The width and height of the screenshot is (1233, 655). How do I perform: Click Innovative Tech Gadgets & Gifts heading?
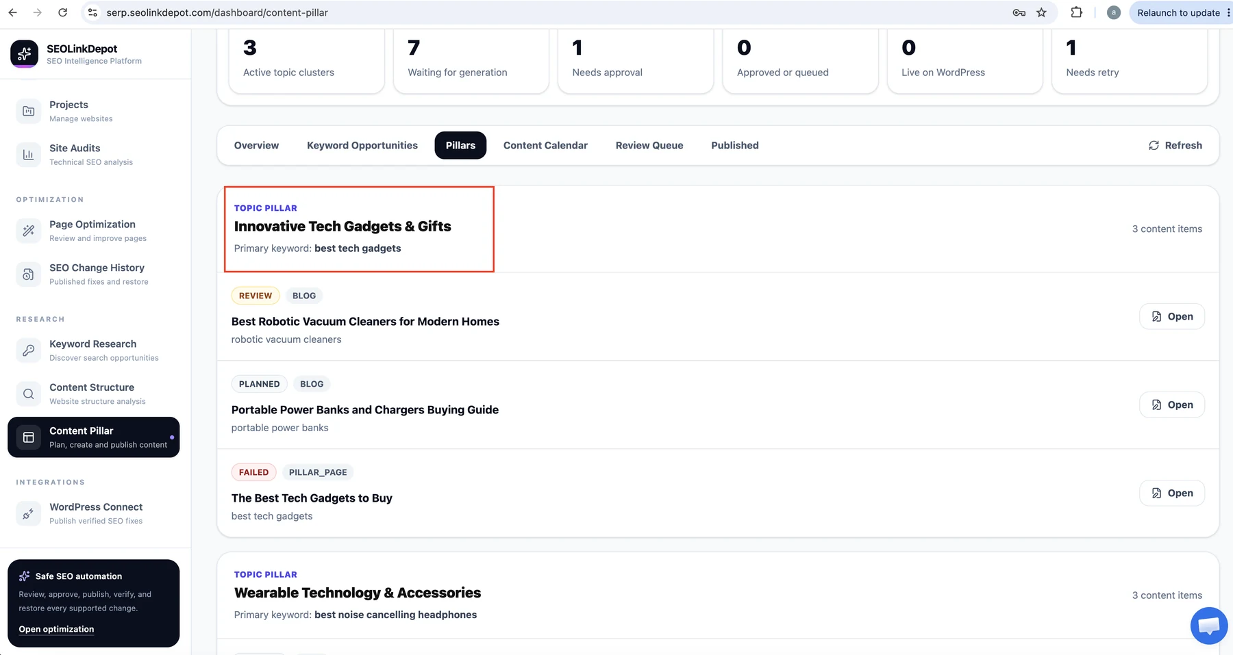point(342,227)
